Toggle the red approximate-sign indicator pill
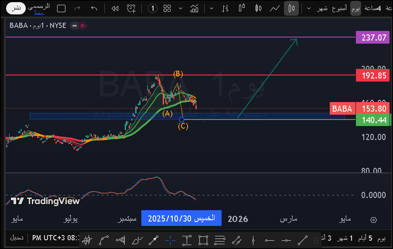 click(x=82, y=26)
